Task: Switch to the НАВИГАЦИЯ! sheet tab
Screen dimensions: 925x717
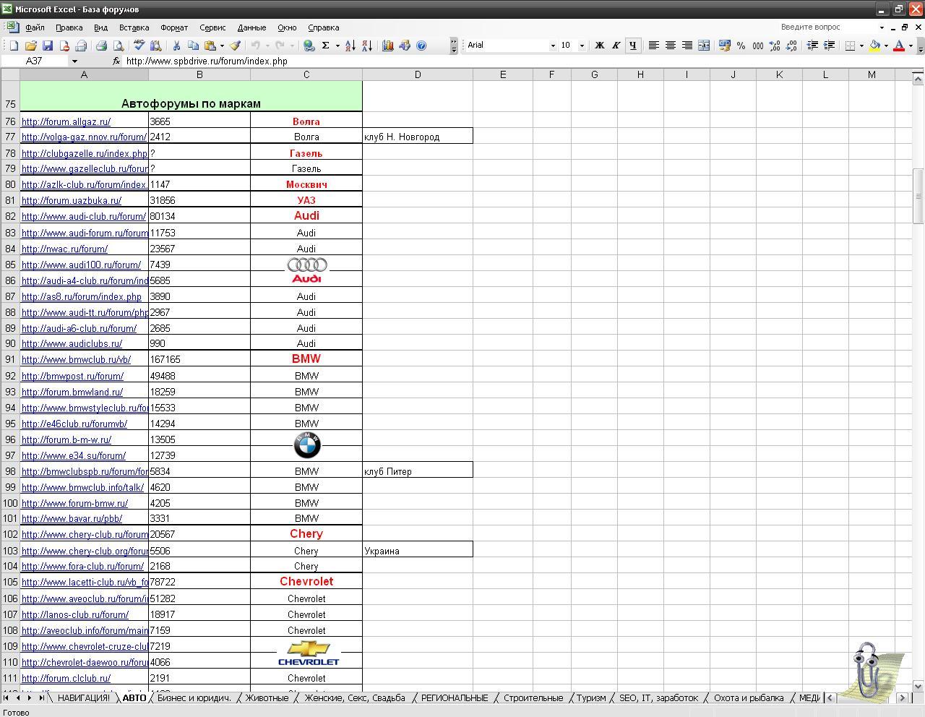Action: tap(84, 698)
